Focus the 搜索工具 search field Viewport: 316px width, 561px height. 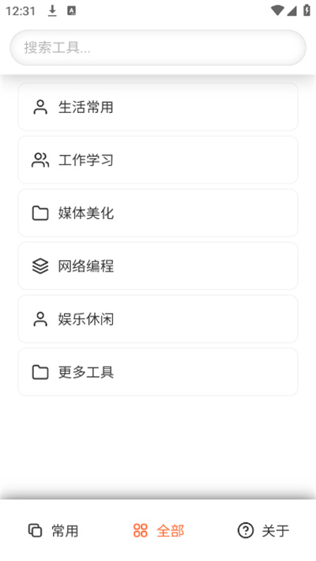pyautogui.click(x=158, y=47)
